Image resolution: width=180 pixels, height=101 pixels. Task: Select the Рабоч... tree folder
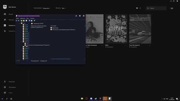(25, 55)
